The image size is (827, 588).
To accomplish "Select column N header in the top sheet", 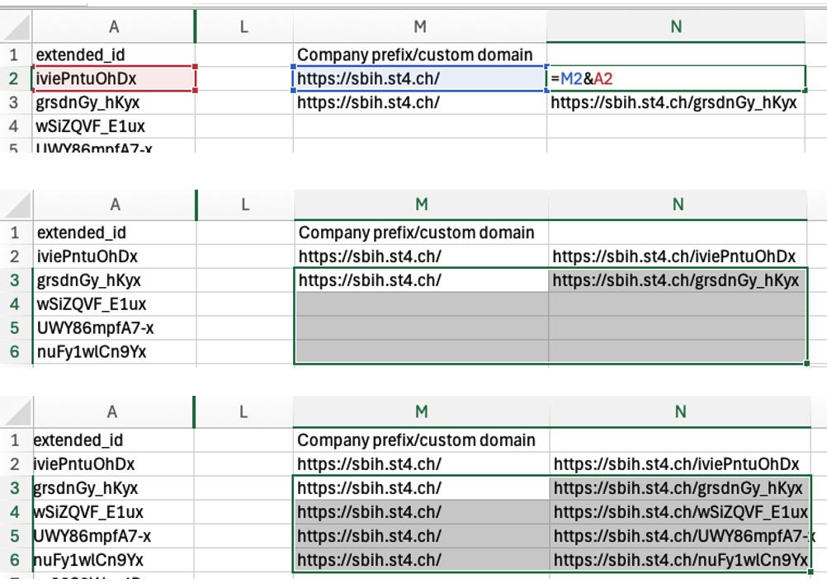I will point(675,27).
